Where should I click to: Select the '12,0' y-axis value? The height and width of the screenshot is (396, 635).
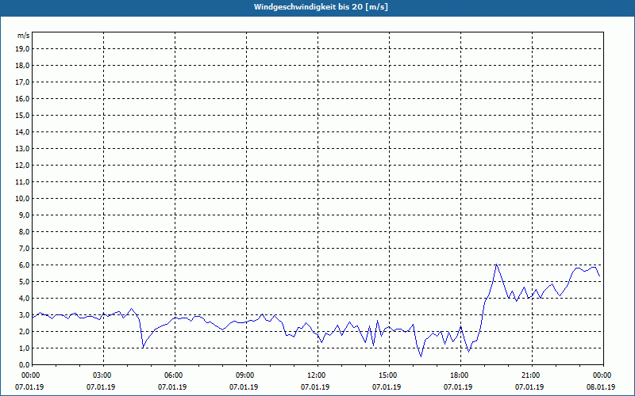pyautogui.click(x=23, y=166)
